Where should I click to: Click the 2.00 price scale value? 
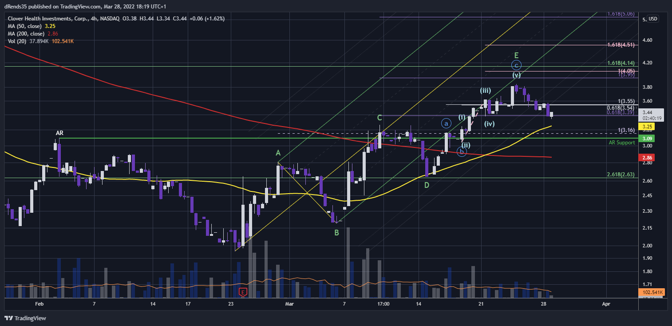click(646, 246)
